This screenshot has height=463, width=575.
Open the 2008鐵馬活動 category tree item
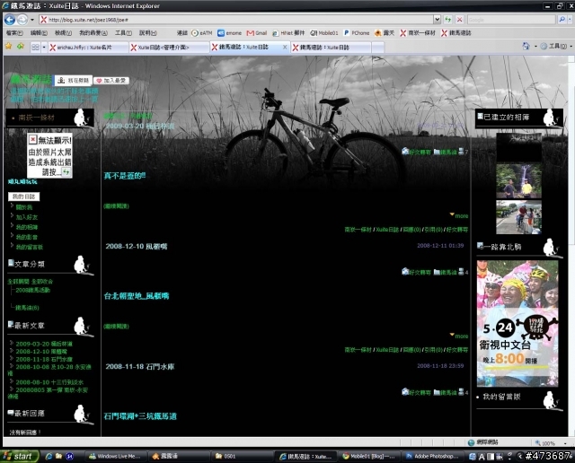click(x=32, y=290)
